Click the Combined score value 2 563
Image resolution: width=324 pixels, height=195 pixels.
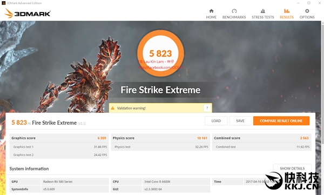[305, 138]
